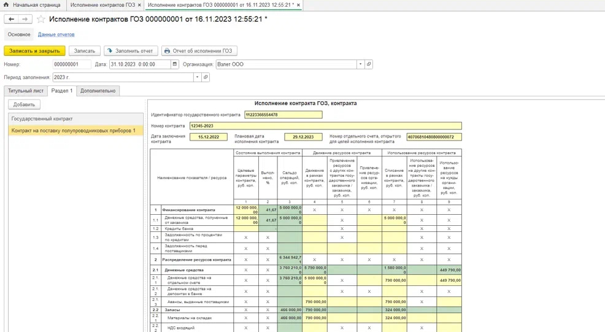
Task: Click Государственный контракт column header
Action: (75, 119)
